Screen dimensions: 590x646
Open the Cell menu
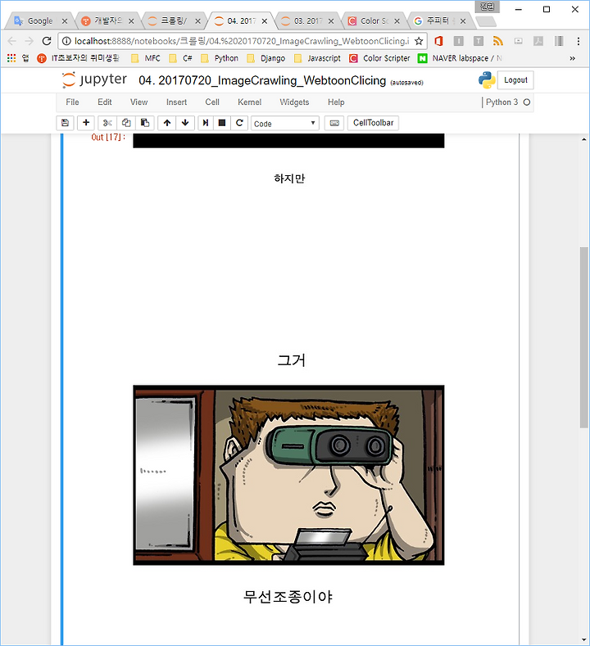click(x=212, y=102)
